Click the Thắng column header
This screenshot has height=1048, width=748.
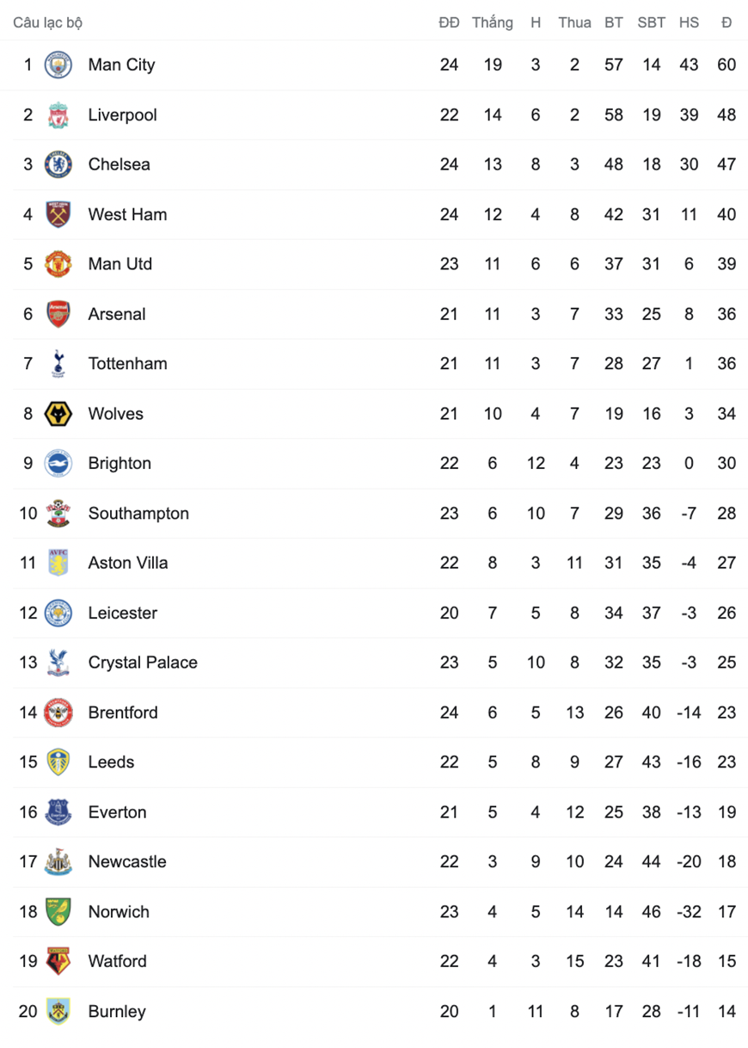coord(493,23)
